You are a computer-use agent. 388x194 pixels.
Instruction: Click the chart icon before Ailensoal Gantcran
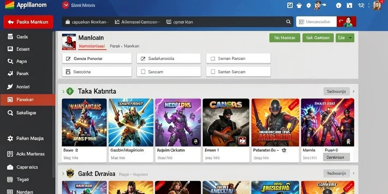(x=117, y=22)
